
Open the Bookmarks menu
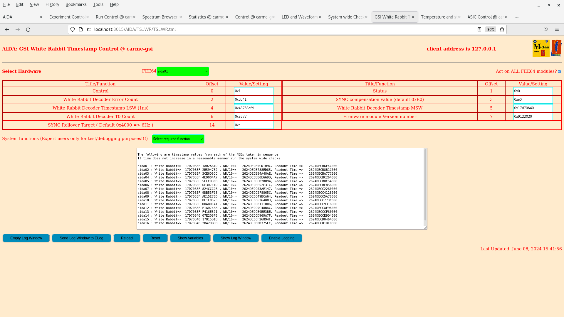(76, 4)
